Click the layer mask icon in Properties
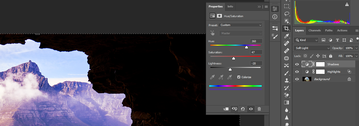 tap(220, 16)
